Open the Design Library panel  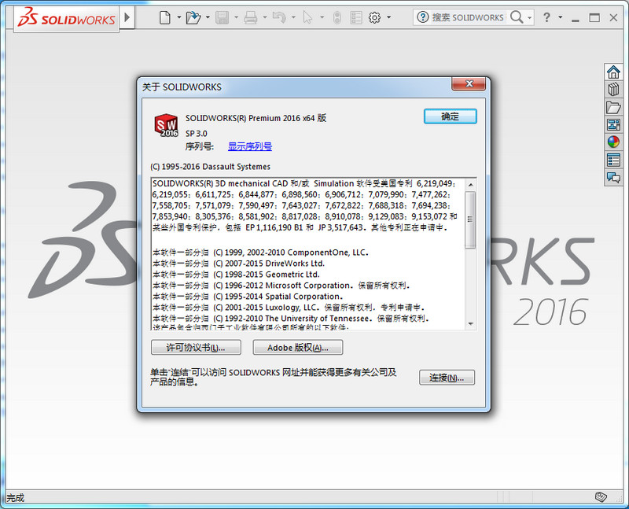click(x=613, y=89)
